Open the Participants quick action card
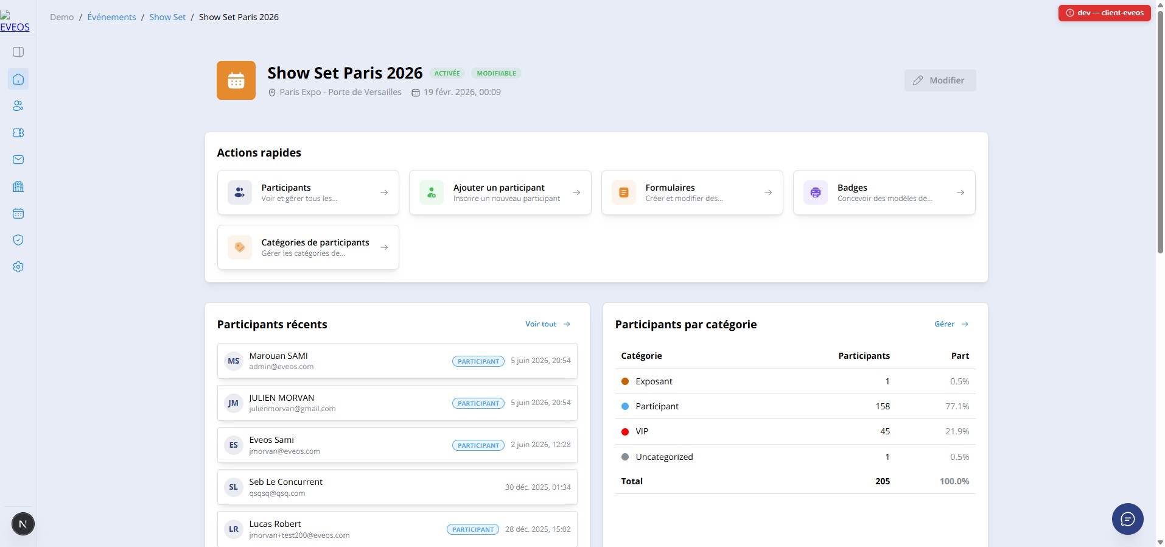Image resolution: width=1165 pixels, height=547 pixels. (308, 192)
